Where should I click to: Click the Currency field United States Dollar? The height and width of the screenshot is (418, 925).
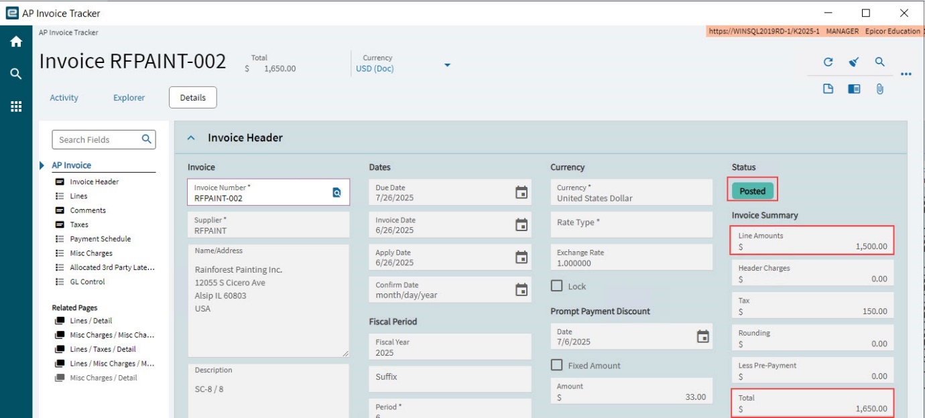click(x=631, y=192)
